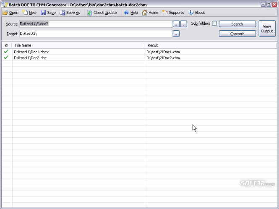Select the D:\test\2\Doc1.chm result cell
This screenshot has width=279, height=209.
pyautogui.click(x=163, y=52)
